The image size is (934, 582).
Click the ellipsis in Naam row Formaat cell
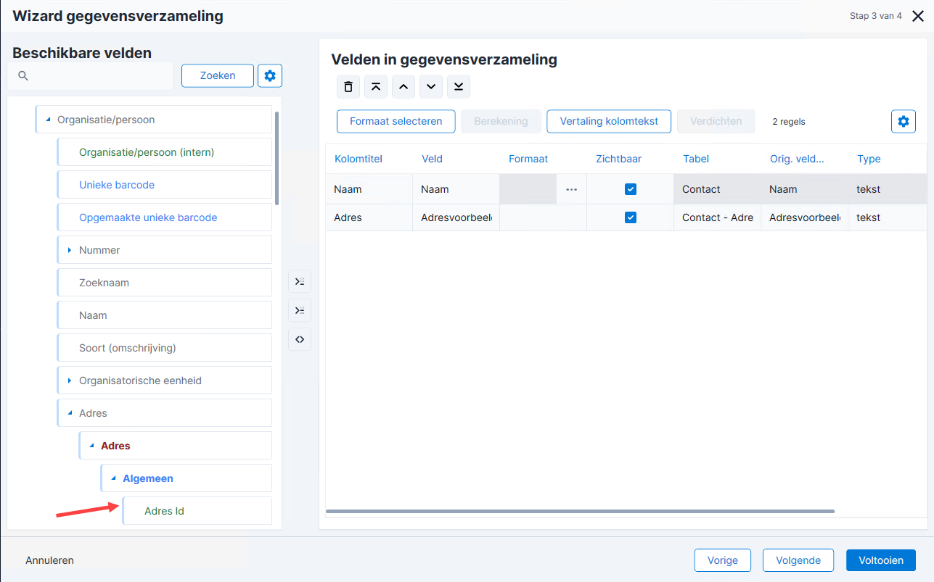[x=572, y=189]
